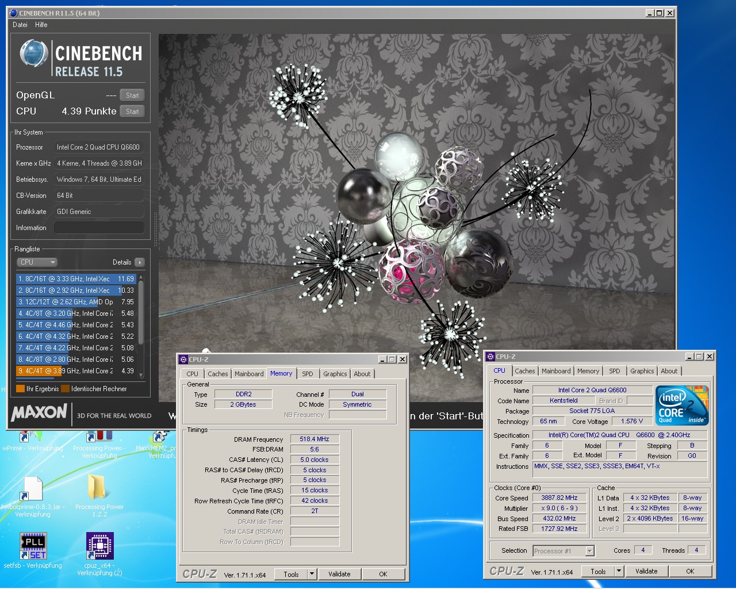Select ranking row 4C/8T @ 3.20 GHz
Image resolution: width=736 pixels, height=589 pixels.
[76, 313]
